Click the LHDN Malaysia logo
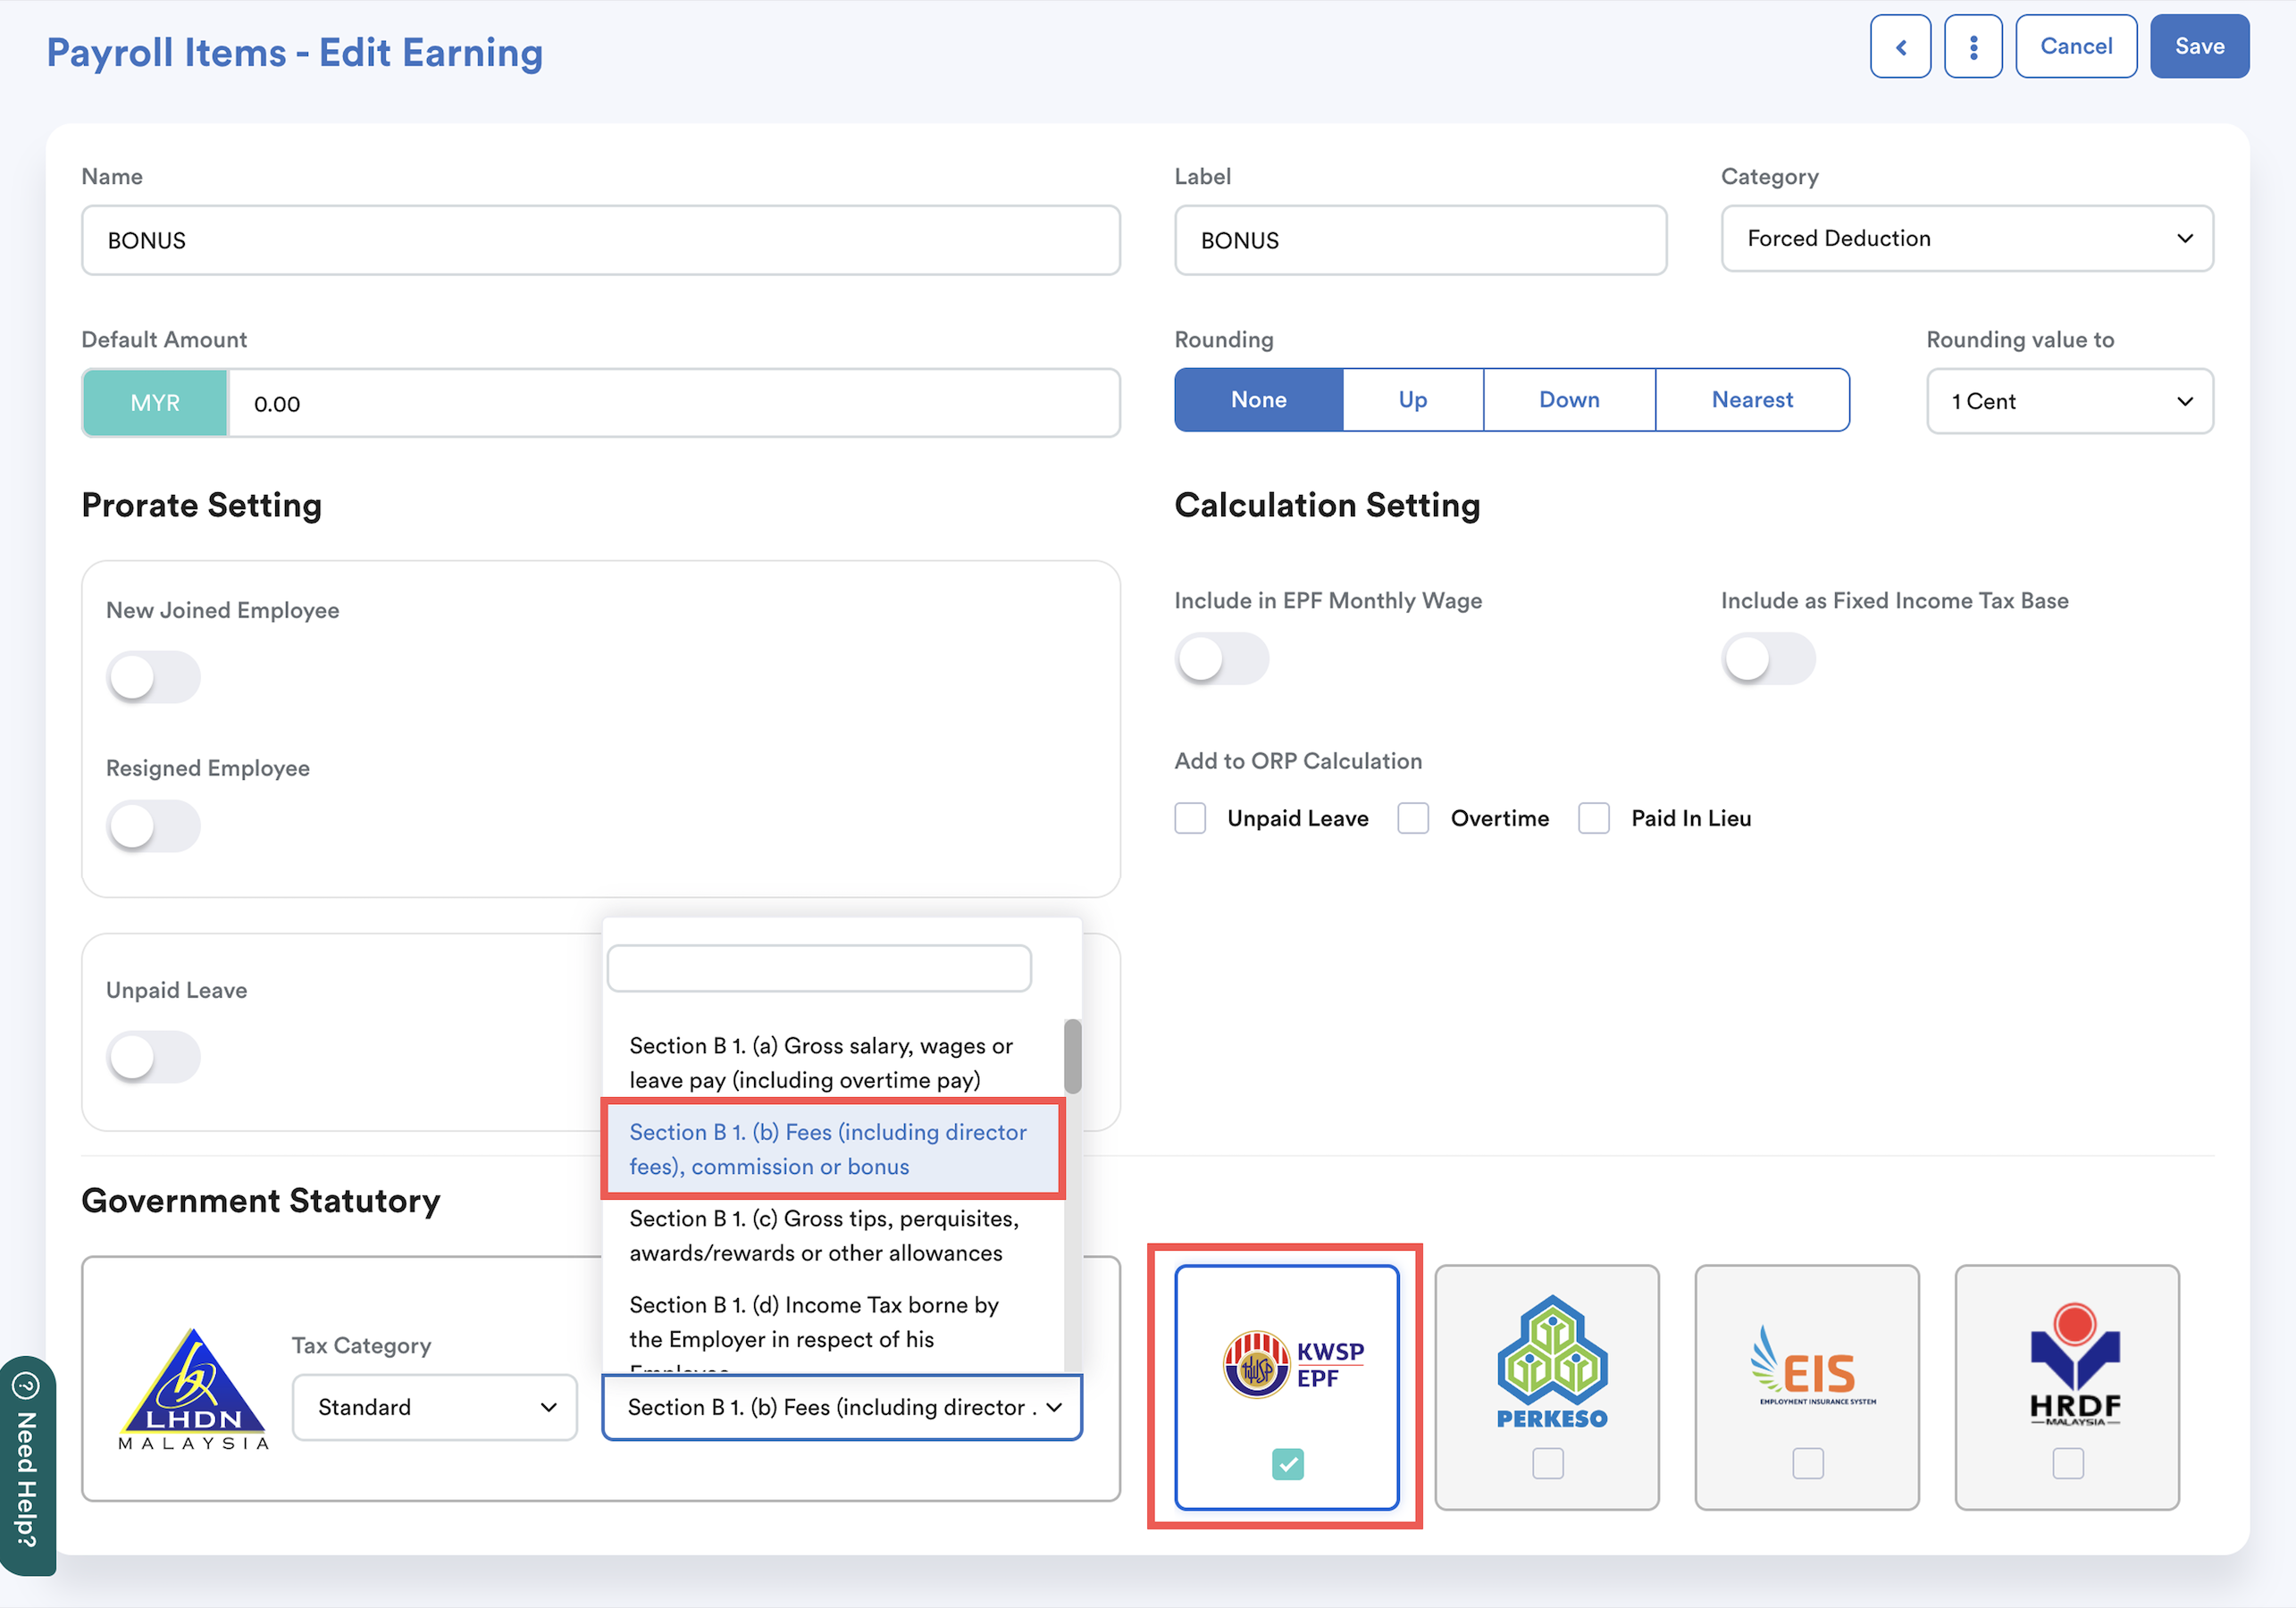2296x1608 pixels. [x=194, y=1390]
